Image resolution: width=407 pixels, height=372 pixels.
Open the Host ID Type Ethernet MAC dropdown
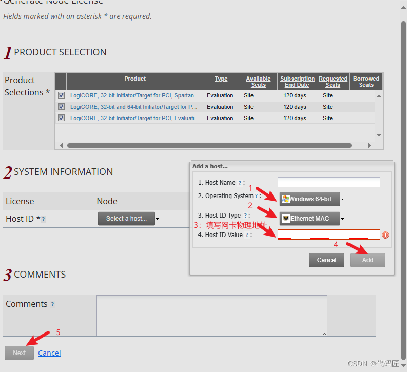point(309,219)
